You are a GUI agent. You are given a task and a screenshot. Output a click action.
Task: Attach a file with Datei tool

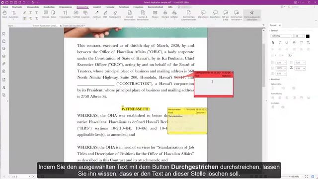[54, 14]
